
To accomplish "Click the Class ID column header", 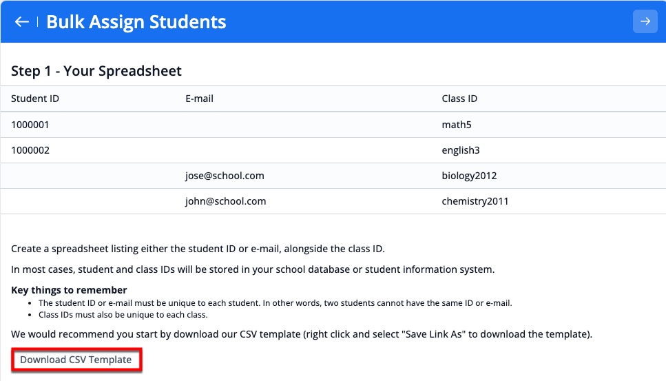I will pyautogui.click(x=459, y=99).
